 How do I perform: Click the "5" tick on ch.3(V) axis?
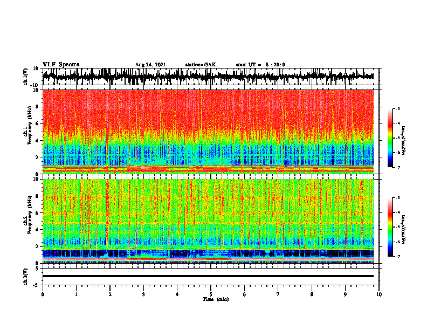[x=37, y=269]
